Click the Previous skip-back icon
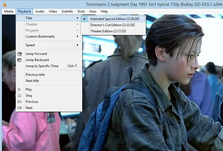The image size is (223, 151). [x=20, y=102]
